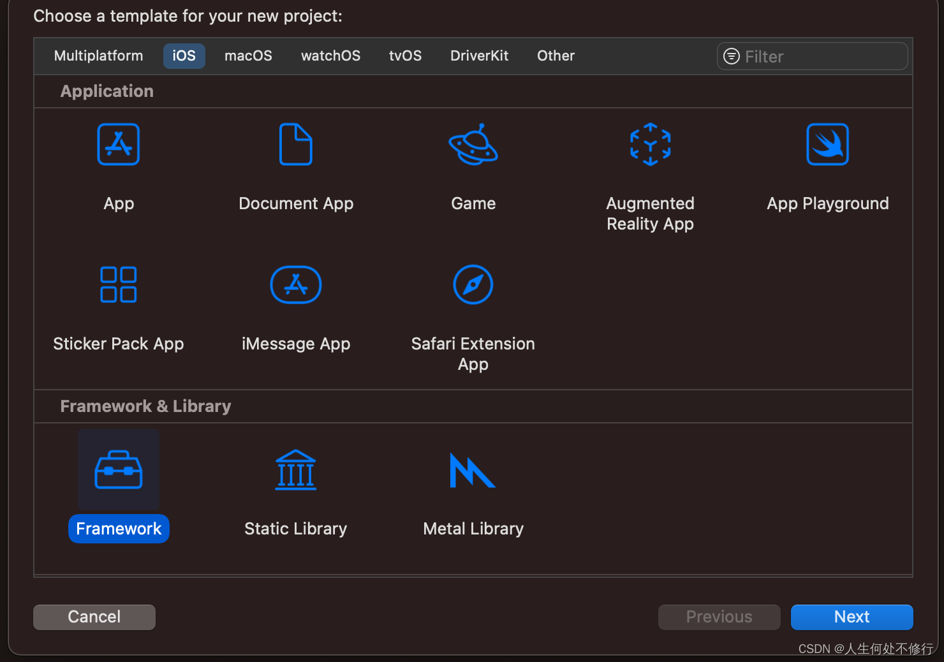Screen dimensions: 944x662
Task: Choose the Document App template
Action: (295, 145)
